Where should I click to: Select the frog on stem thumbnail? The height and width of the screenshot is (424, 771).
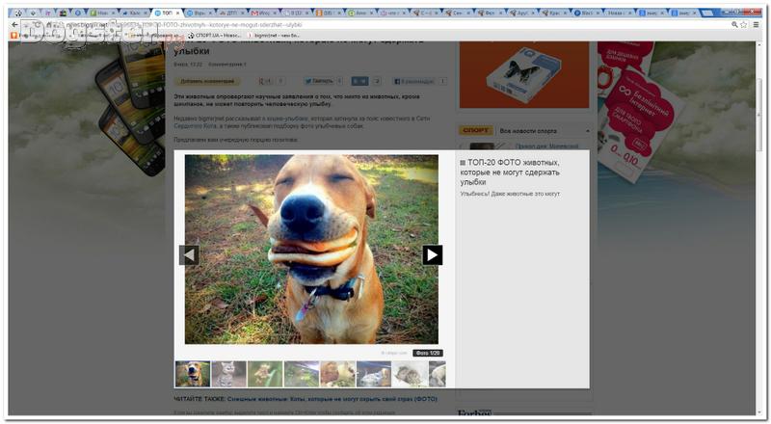tap(265, 374)
